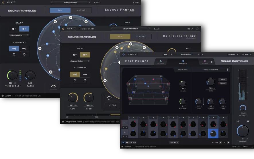This screenshot has height=159, width=254.
Task: Open the Flying Around preset dropdown
Action: coord(186,54)
